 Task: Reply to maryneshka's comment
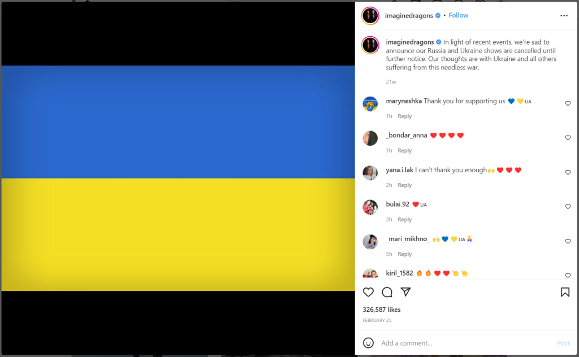click(x=404, y=116)
